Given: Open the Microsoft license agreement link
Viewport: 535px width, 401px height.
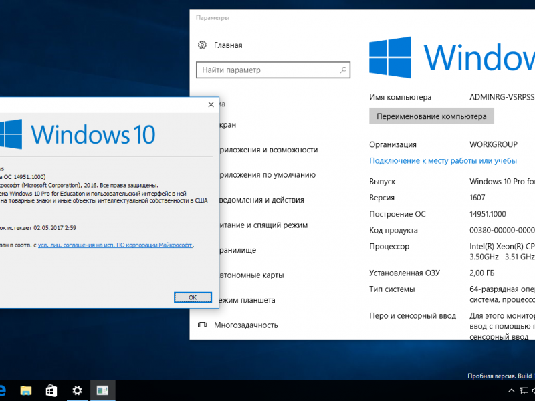Looking at the screenshot, I should [115, 245].
